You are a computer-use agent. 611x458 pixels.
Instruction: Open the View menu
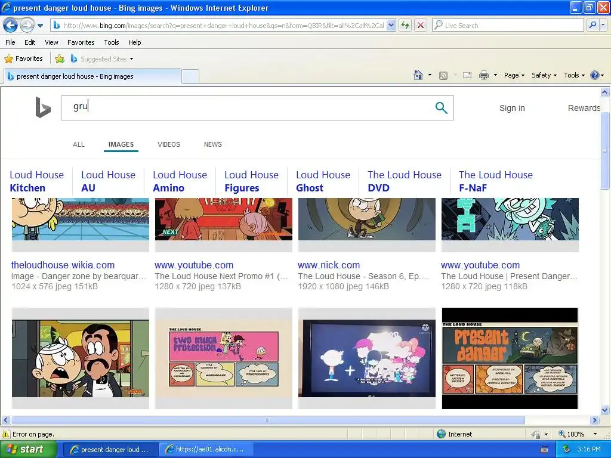pyautogui.click(x=51, y=42)
